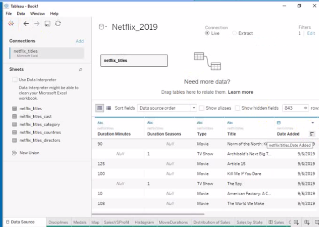Switch to the Histogram sheet tab
This screenshot has height=227, width=319.
coord(144,222)
